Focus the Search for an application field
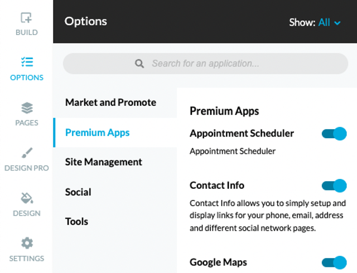This screenshot has height=273, width=357. point(205,64)
